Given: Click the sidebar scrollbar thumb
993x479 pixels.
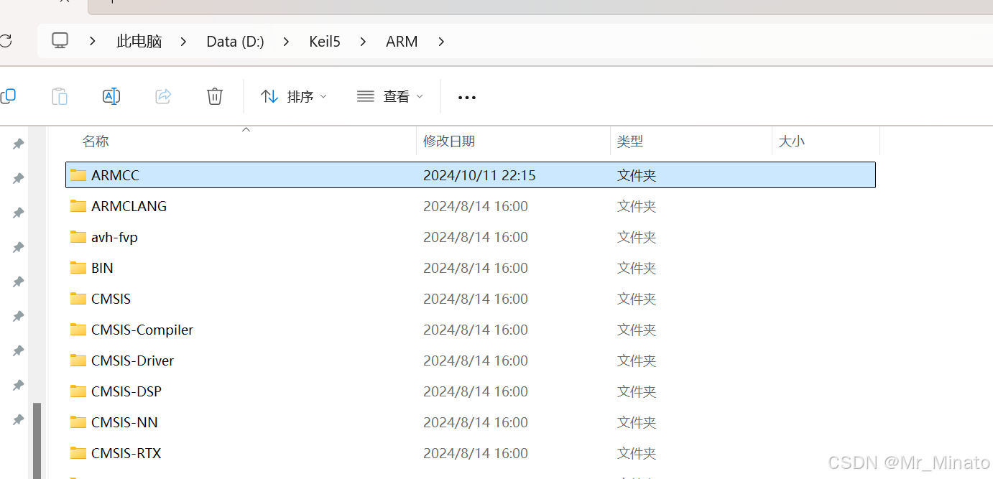Looking at the screenshot, I should click(x=37, y=431).
